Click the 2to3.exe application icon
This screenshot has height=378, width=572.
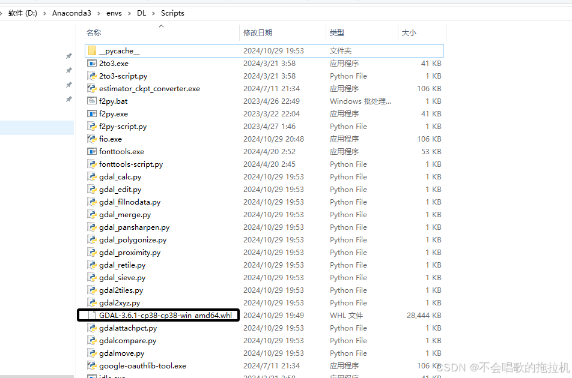click(x=92, y=63)
